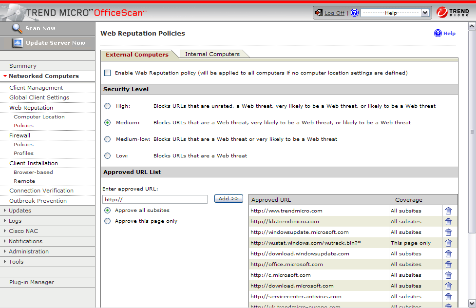Open Global Client Settings
The image size is (476, 308).
pyautogui.click(x=39, y=97)
